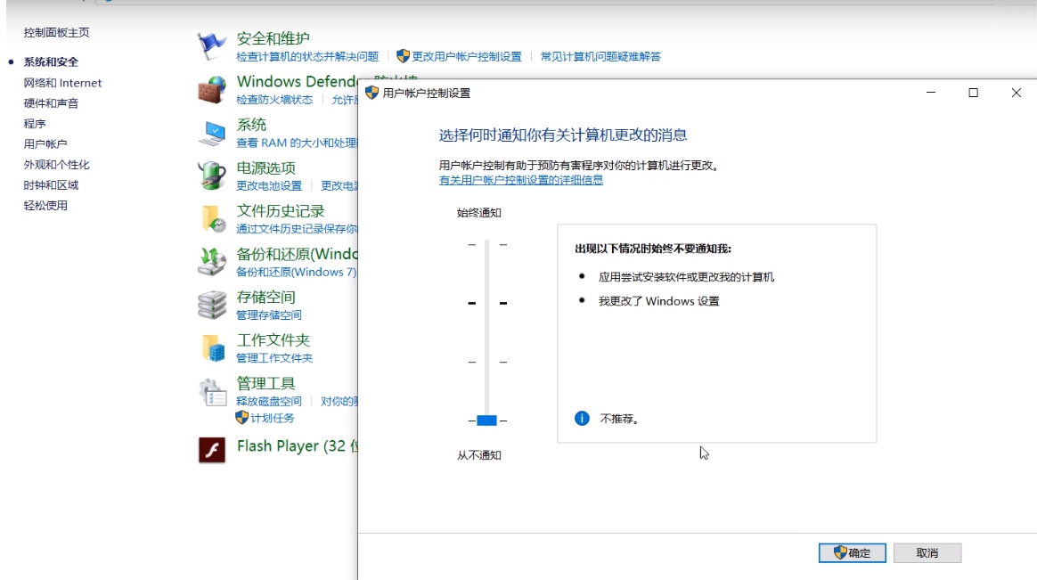Open 常见计算机问题疑难解答 link
Viewport: 1037px width, 580px height.
tap(600, 57)
